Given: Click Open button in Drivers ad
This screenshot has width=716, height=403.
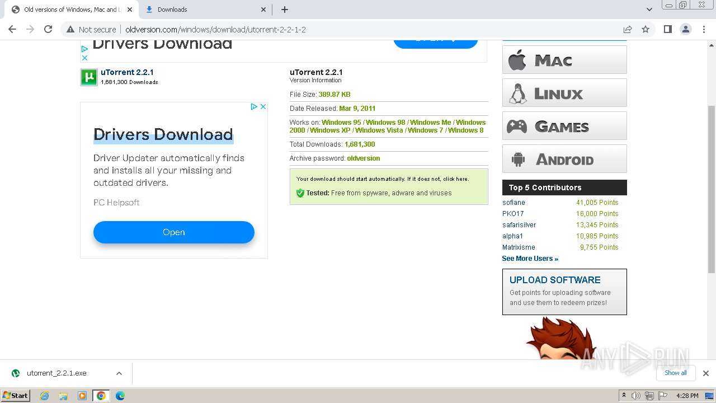Looking at the screenshot, I should 174,232.
